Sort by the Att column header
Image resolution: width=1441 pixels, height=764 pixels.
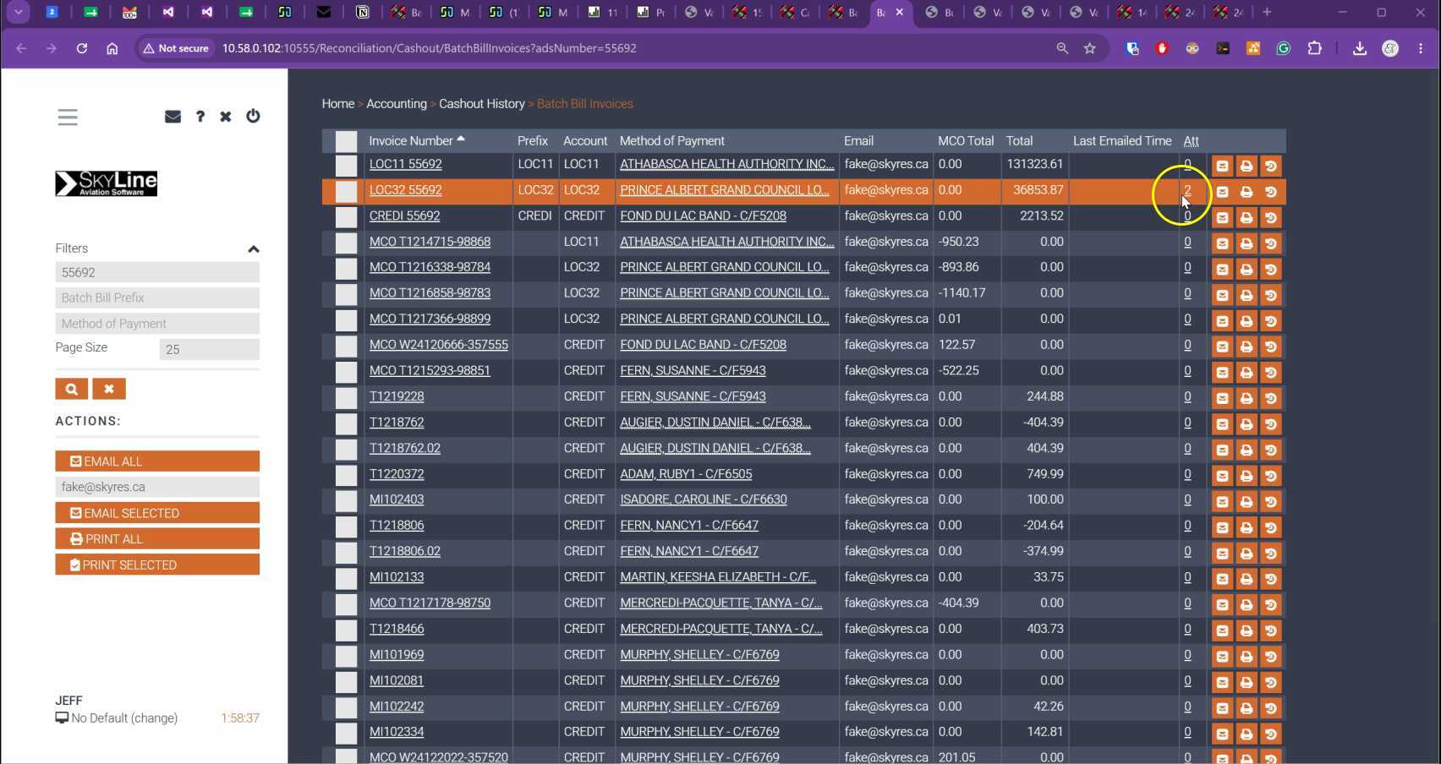coord(1191,141)
